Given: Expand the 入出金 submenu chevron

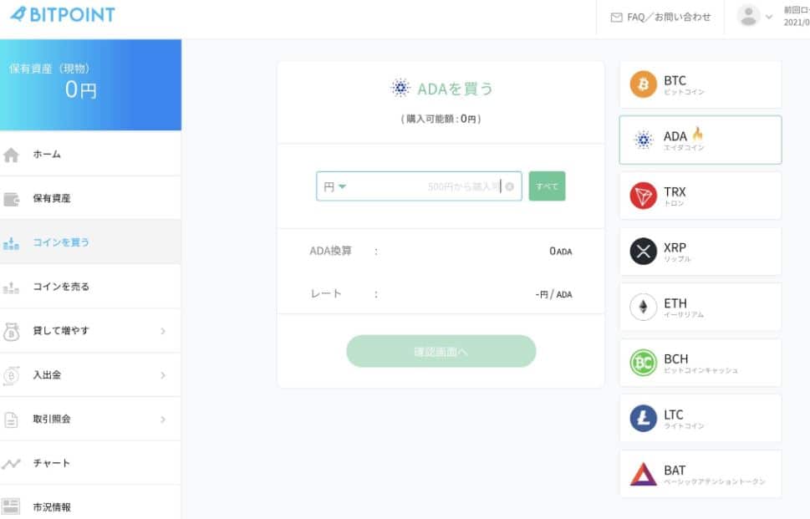Looking at the screenshot, I should (x=163, y=375).
